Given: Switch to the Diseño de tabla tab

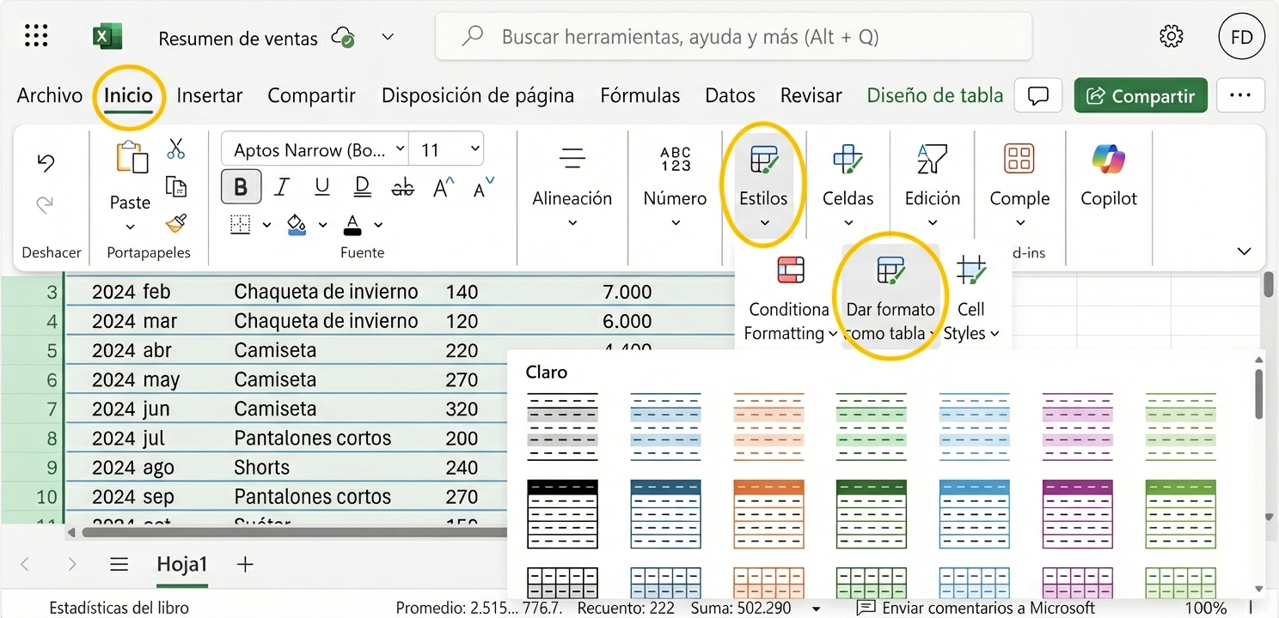Looking at the screenshot, I should click(x=934, y=95).
